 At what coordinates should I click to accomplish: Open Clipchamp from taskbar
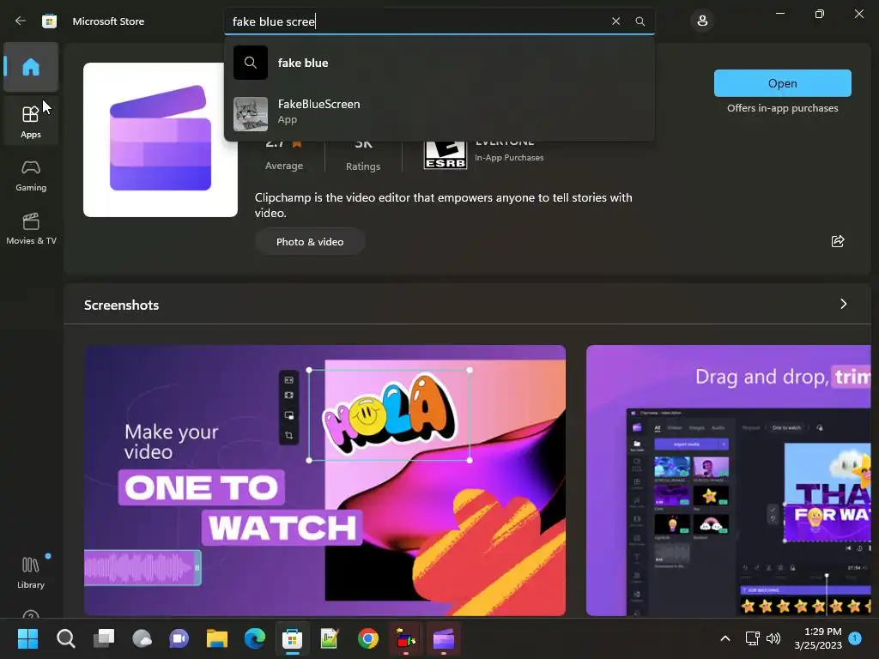point(444,638)
